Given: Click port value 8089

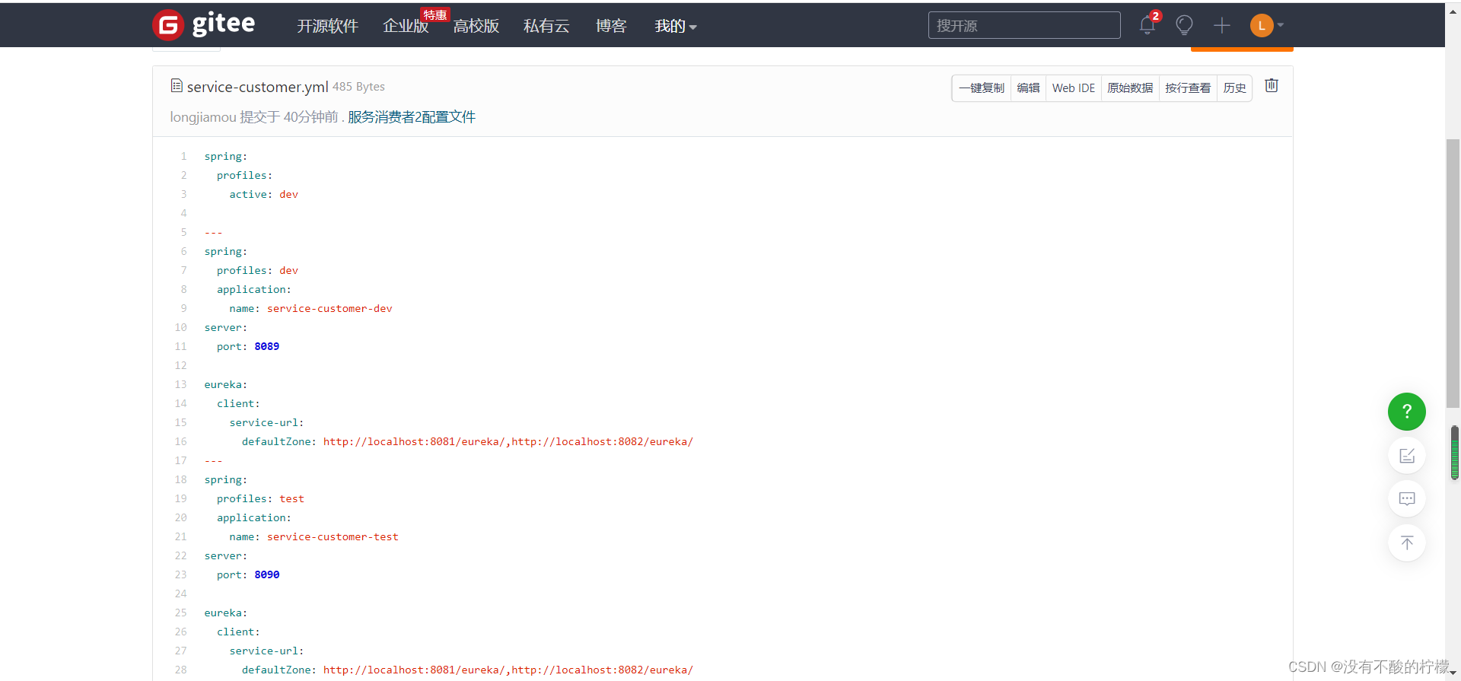Looking at the screenshot, I should [267, 346].
